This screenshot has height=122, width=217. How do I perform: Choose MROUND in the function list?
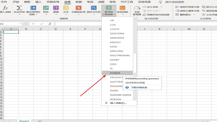click(117, 51)
